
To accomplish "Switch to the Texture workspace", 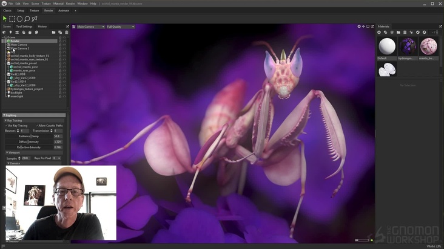I will [35, 10].
